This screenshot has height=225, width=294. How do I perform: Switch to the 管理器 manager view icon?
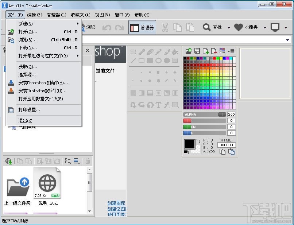(142, 27)
